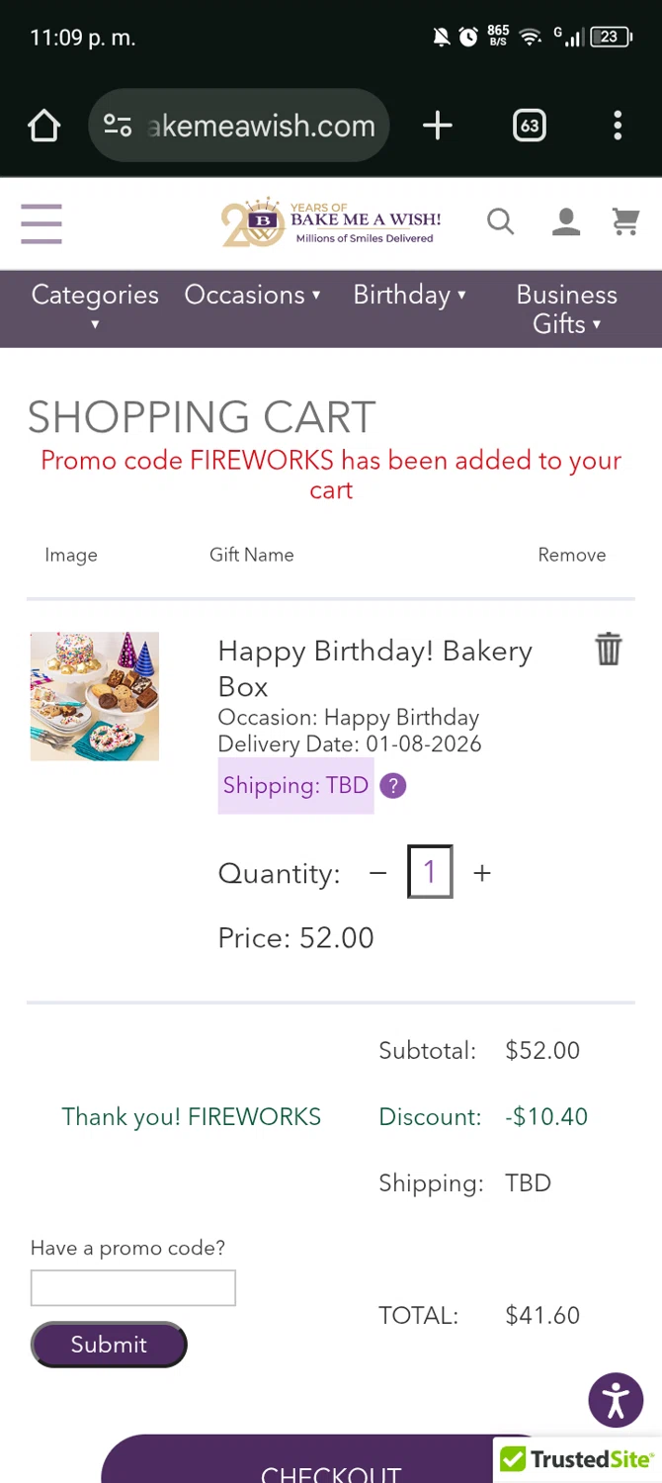This screenshot has height=1483, width=662.
Task: Increase quantity with plus button
Action: (x=482, y=873)
